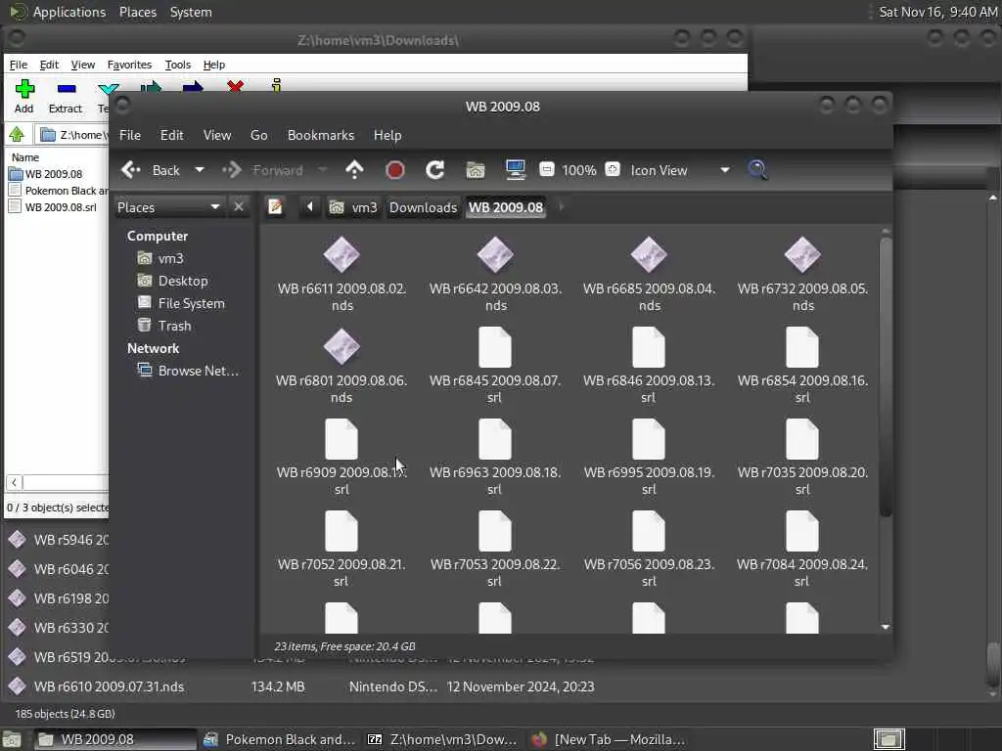Open the Help menu in WB 2009.08 window
This screenshot has height=751, width=1002.
(387, 135)
